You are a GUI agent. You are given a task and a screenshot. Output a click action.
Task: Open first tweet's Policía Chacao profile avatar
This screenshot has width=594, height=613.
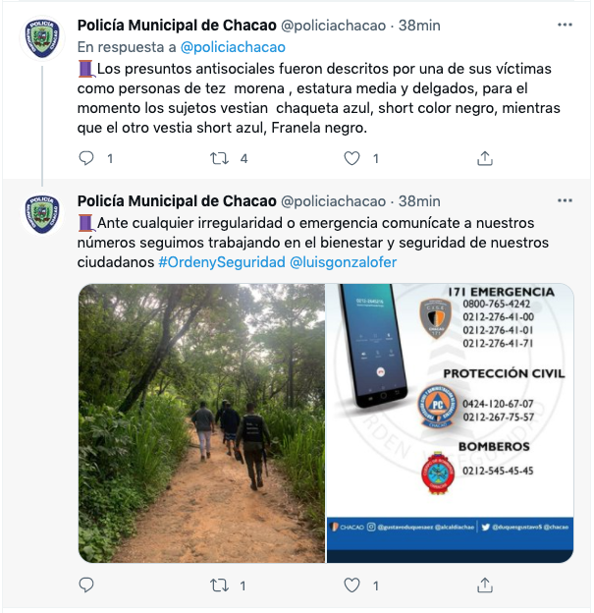click(x=42, y=38)
